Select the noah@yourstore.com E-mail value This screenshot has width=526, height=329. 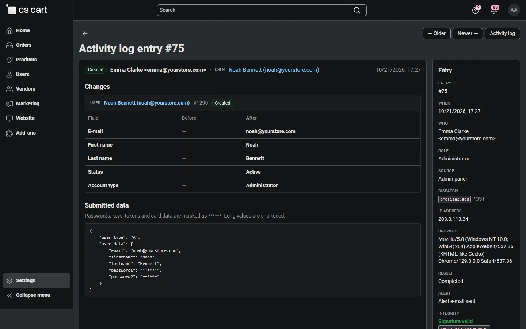[x=271, y=132]
